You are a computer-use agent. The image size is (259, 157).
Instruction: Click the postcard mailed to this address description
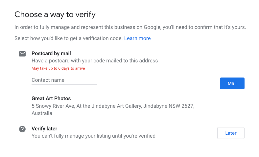tap(95, 61)
